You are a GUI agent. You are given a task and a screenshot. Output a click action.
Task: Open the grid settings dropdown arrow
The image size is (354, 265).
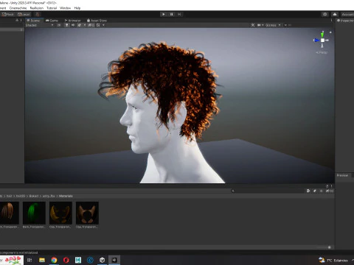tap(103, 25)
